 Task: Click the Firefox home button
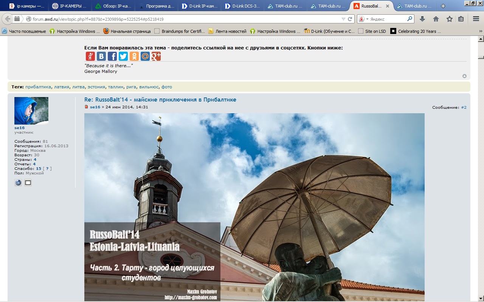pos(436,19)
